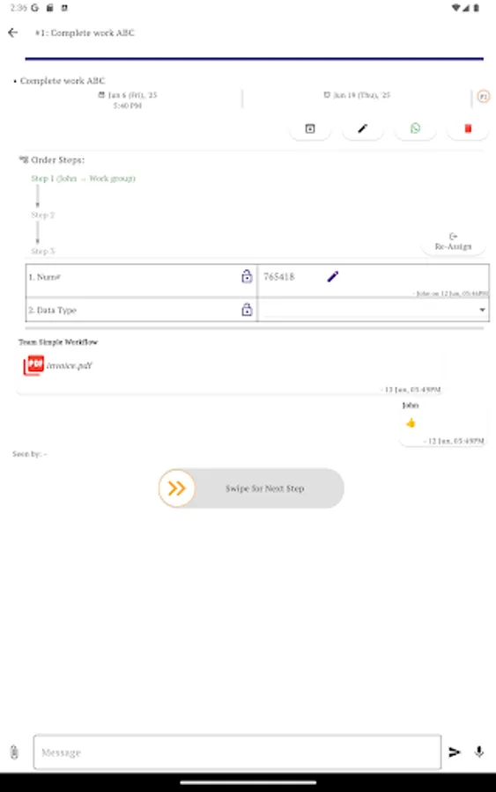Edit the task with pencil button

362,128
